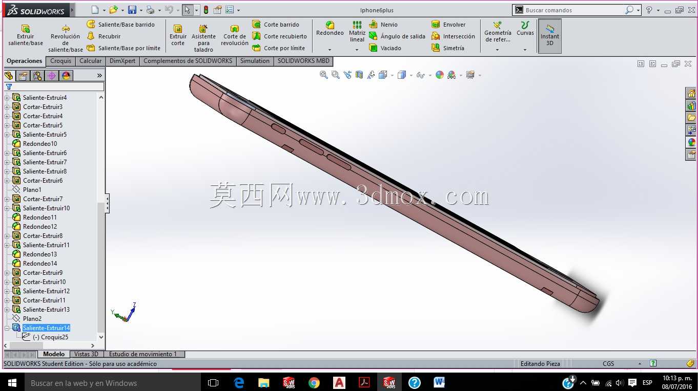Choose Ángulo de salida draft tool
This screenshot has height=391, width=698.
[397, 36]
